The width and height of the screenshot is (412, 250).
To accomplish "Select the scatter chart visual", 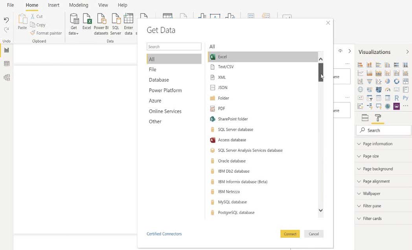I will tap(379, 81).
